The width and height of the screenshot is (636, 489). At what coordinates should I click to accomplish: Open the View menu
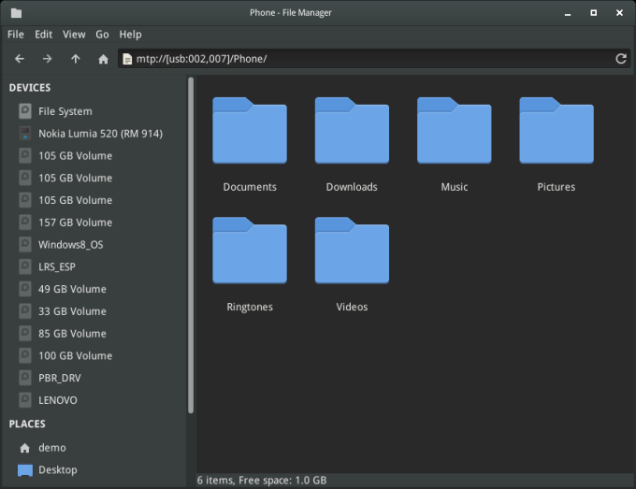[x=74, y=35]
